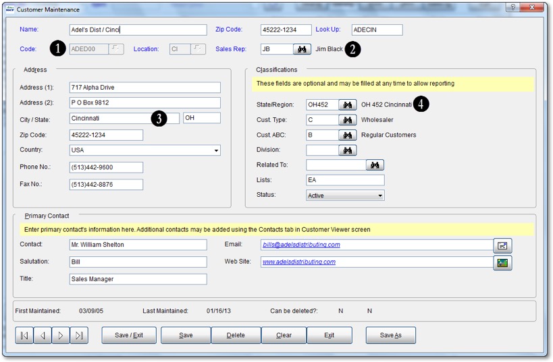This screenshot has width=553, height=362.
Task: Click the disabled Code field ADED00
Action: (x=89, y=49)
